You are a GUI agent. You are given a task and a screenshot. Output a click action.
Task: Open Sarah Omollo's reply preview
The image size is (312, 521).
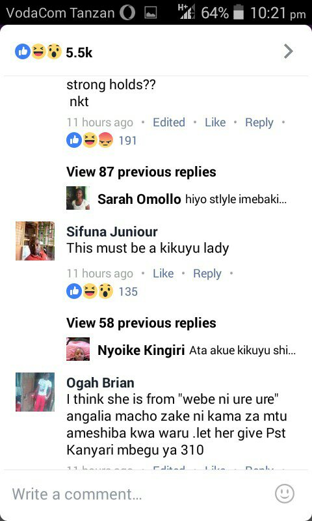(x=192, y=199)
